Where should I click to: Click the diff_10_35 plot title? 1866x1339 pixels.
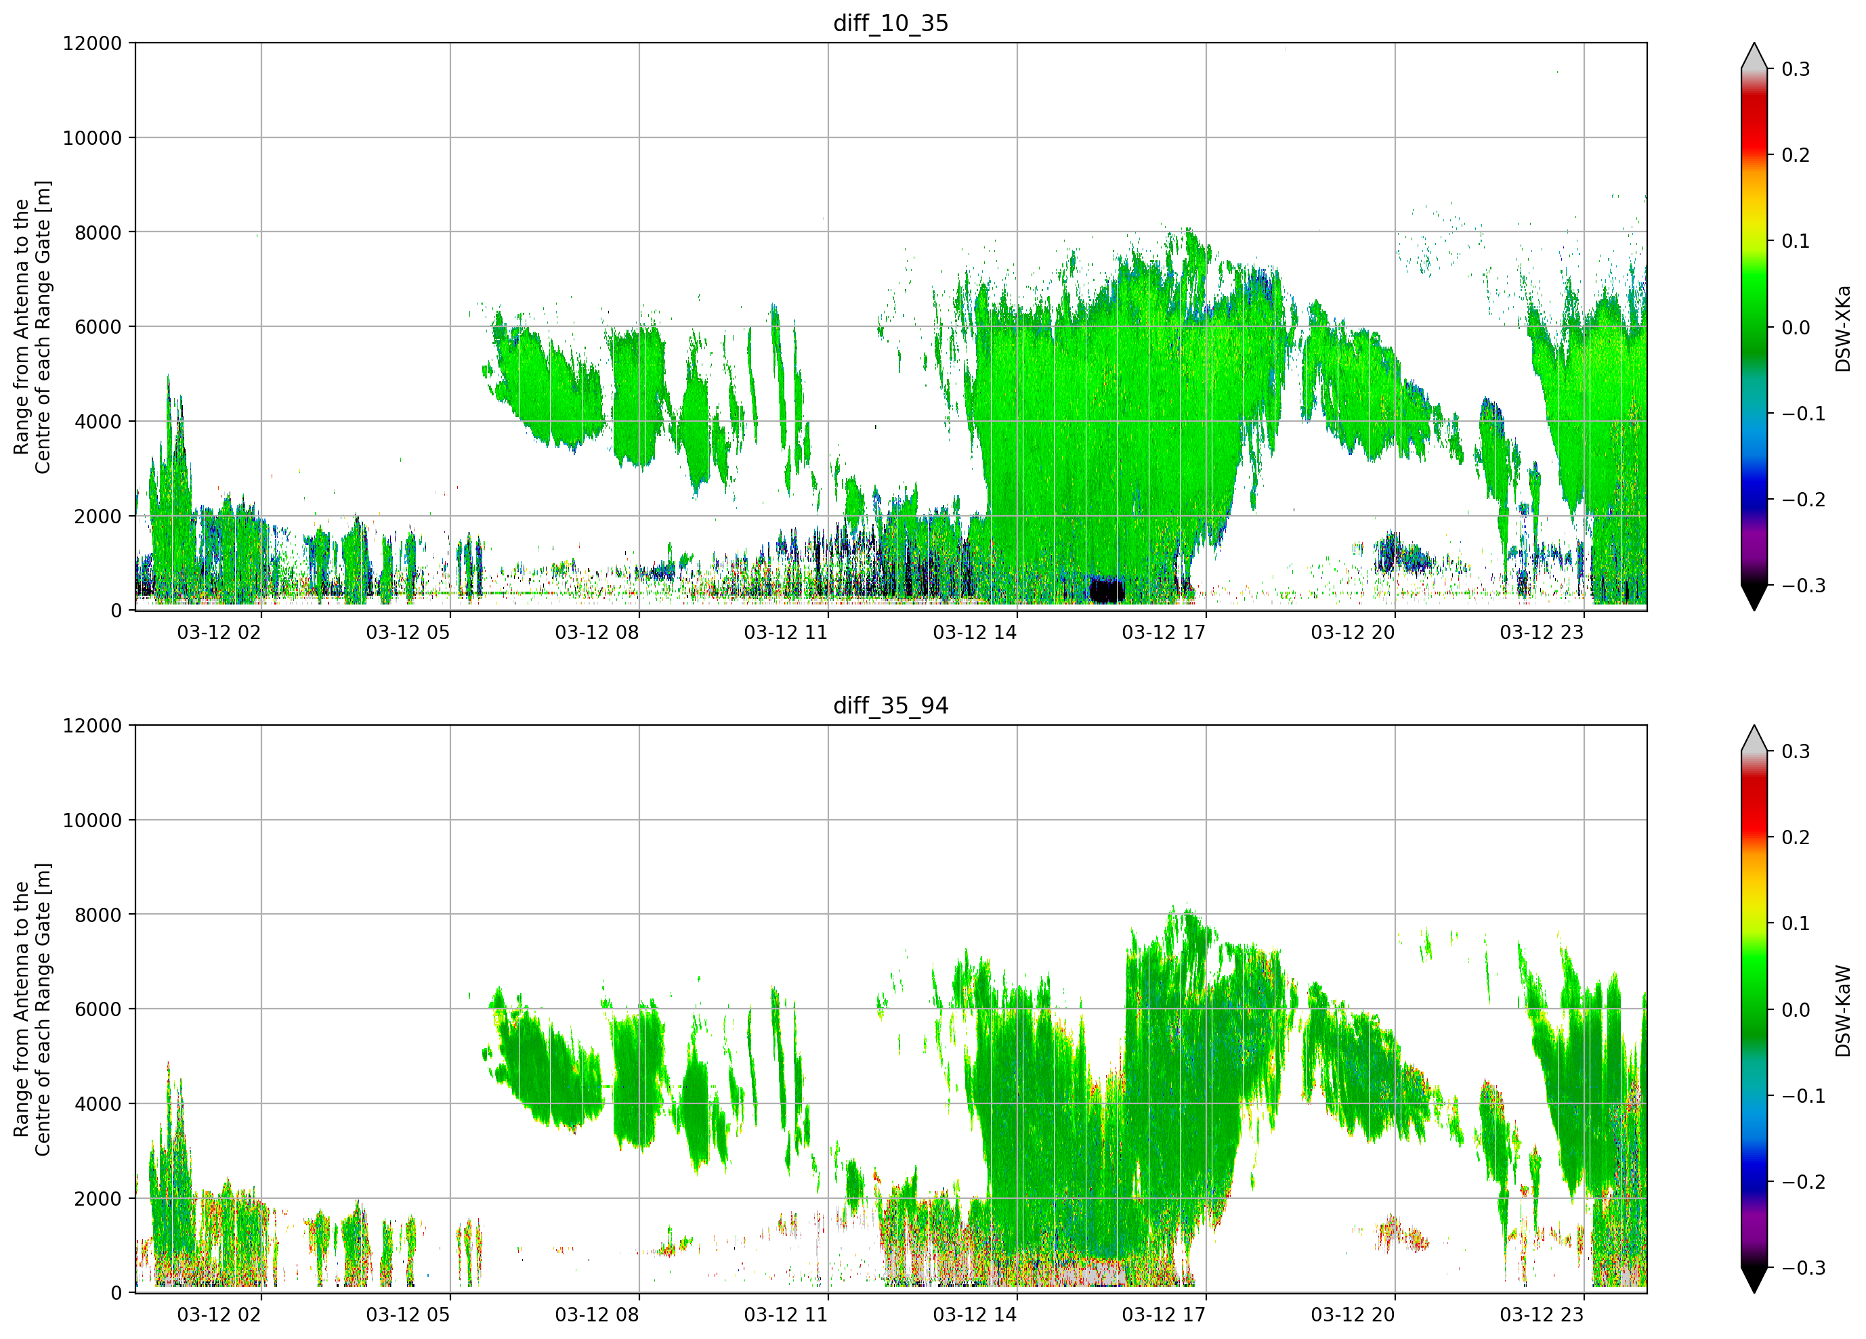[x=890, y=23]
